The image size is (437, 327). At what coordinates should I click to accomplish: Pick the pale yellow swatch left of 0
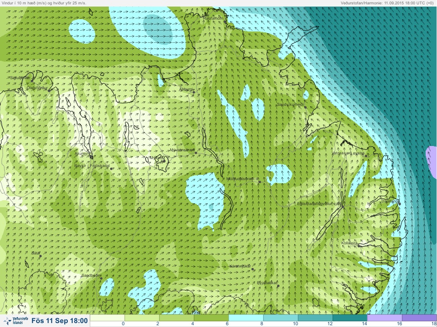tap(108, 318)
